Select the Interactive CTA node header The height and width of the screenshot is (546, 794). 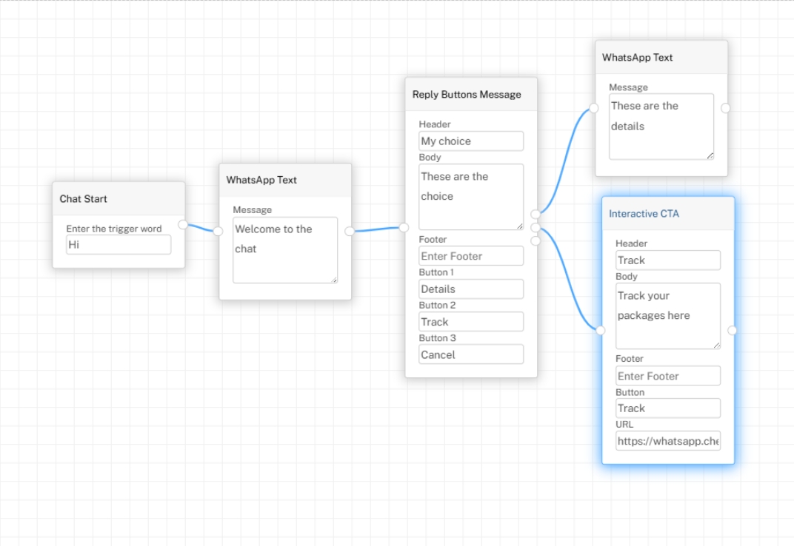tap(667, 214)
